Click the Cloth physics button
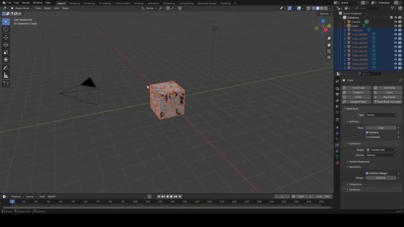Viewport: 404px width, 227px height. tap(356, 97)
